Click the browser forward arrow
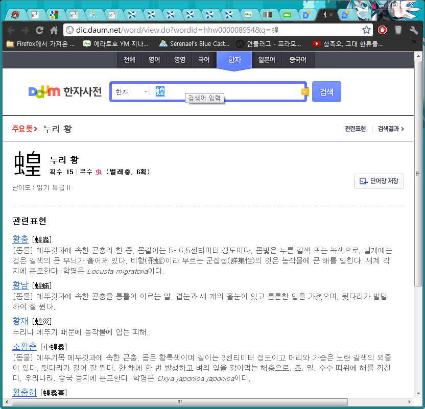The height and width of the screenshot is (409, 425). 25,30
